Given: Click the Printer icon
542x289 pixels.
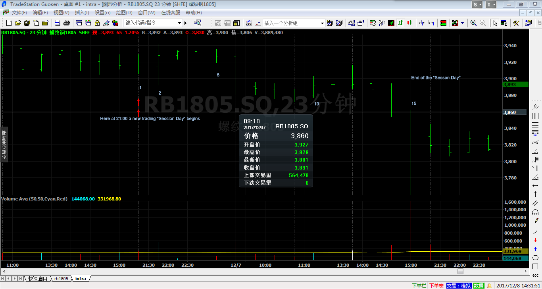Looking at the screenshot, I should click(x=67, y=23).
